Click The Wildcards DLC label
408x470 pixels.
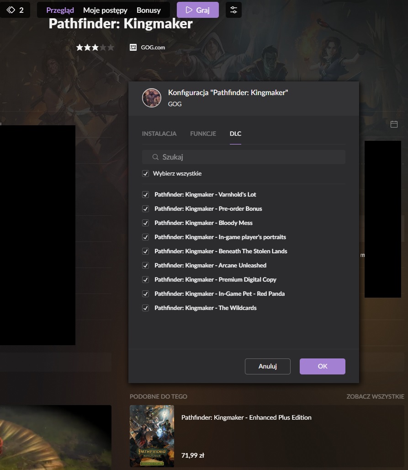[206, 308]
